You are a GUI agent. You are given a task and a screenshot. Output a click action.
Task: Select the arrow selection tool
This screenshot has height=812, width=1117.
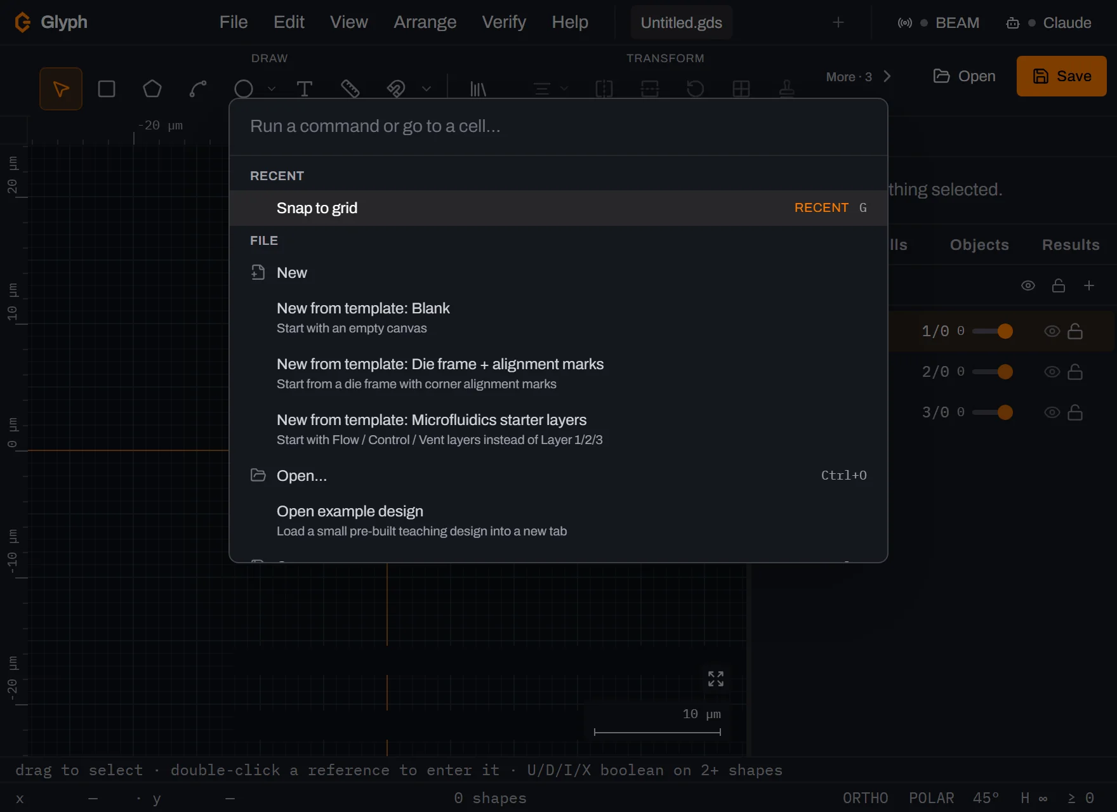coord(61,89)
